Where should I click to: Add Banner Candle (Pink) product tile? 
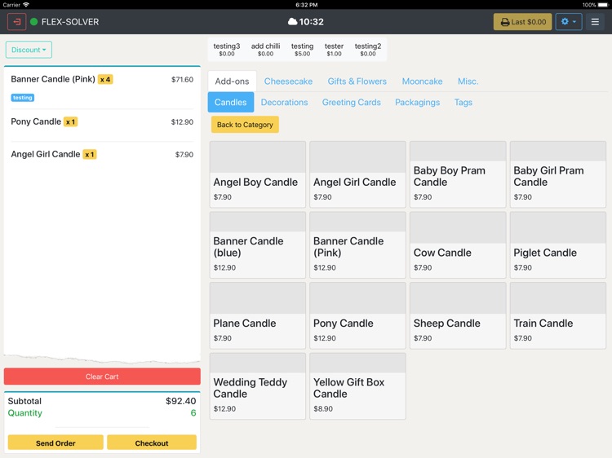pyautogui.click(x=357, y=244)
